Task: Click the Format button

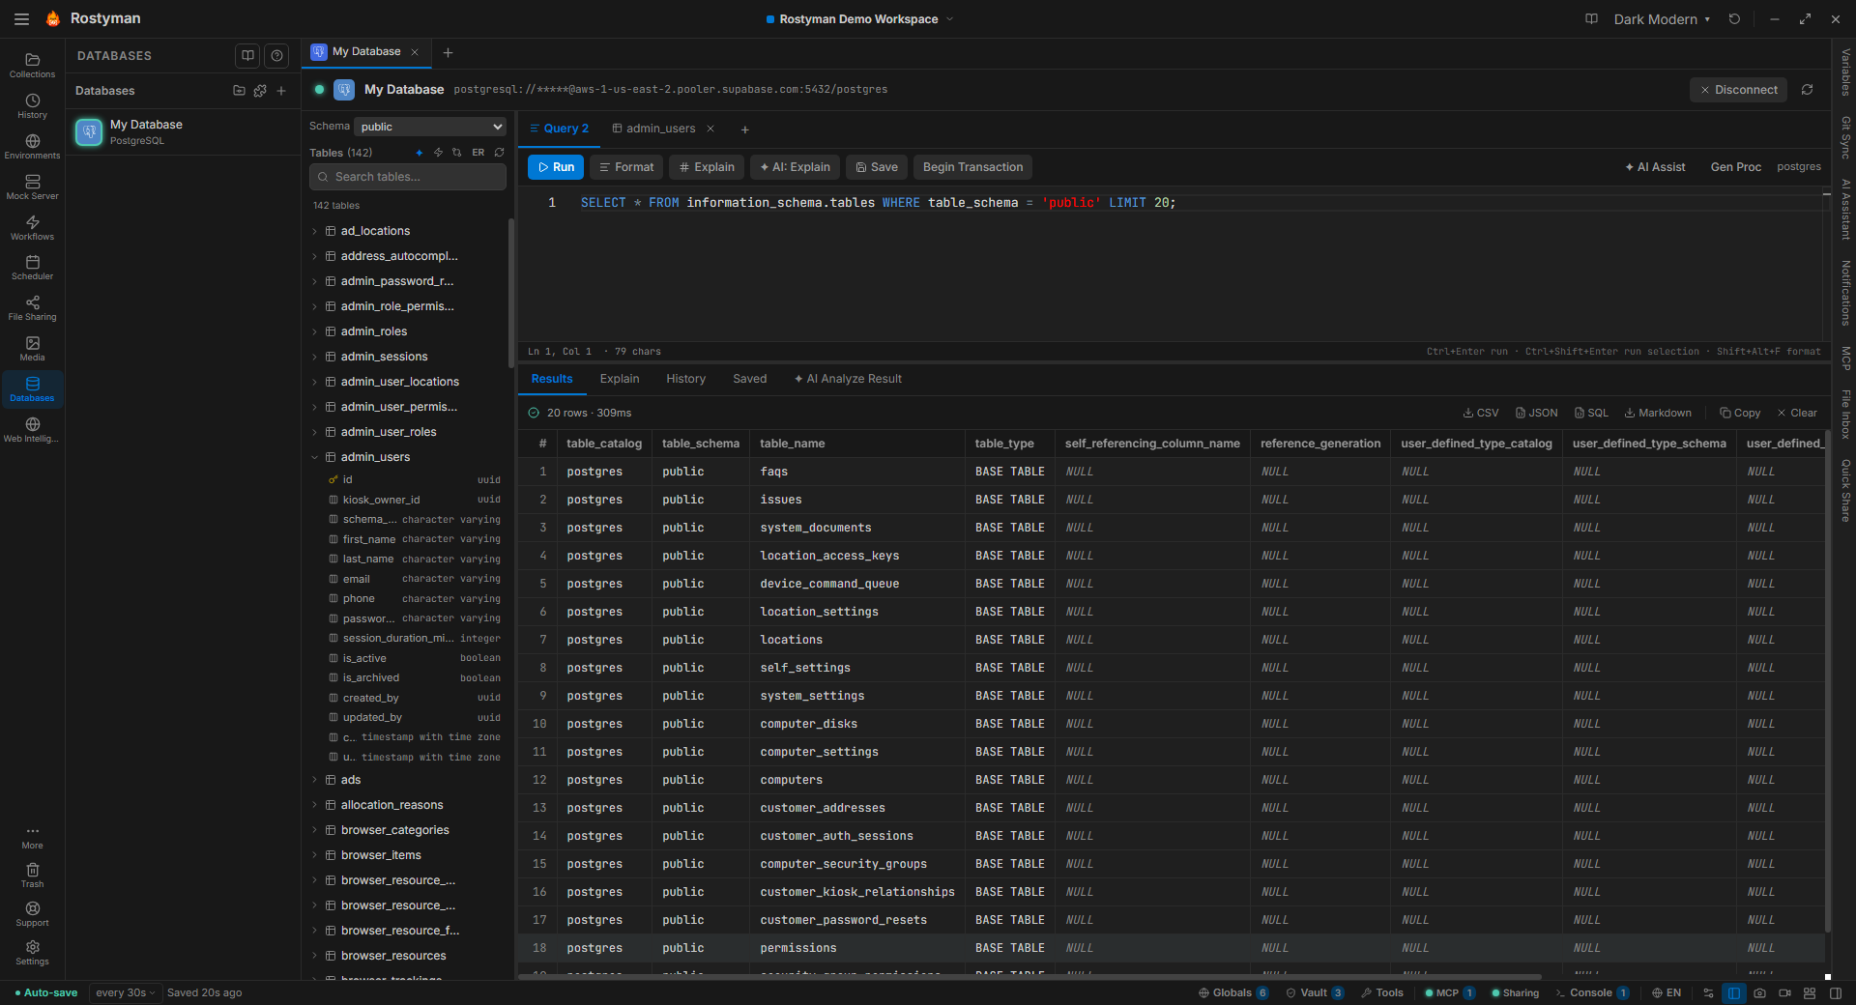Action: click(x=626, y=167)
